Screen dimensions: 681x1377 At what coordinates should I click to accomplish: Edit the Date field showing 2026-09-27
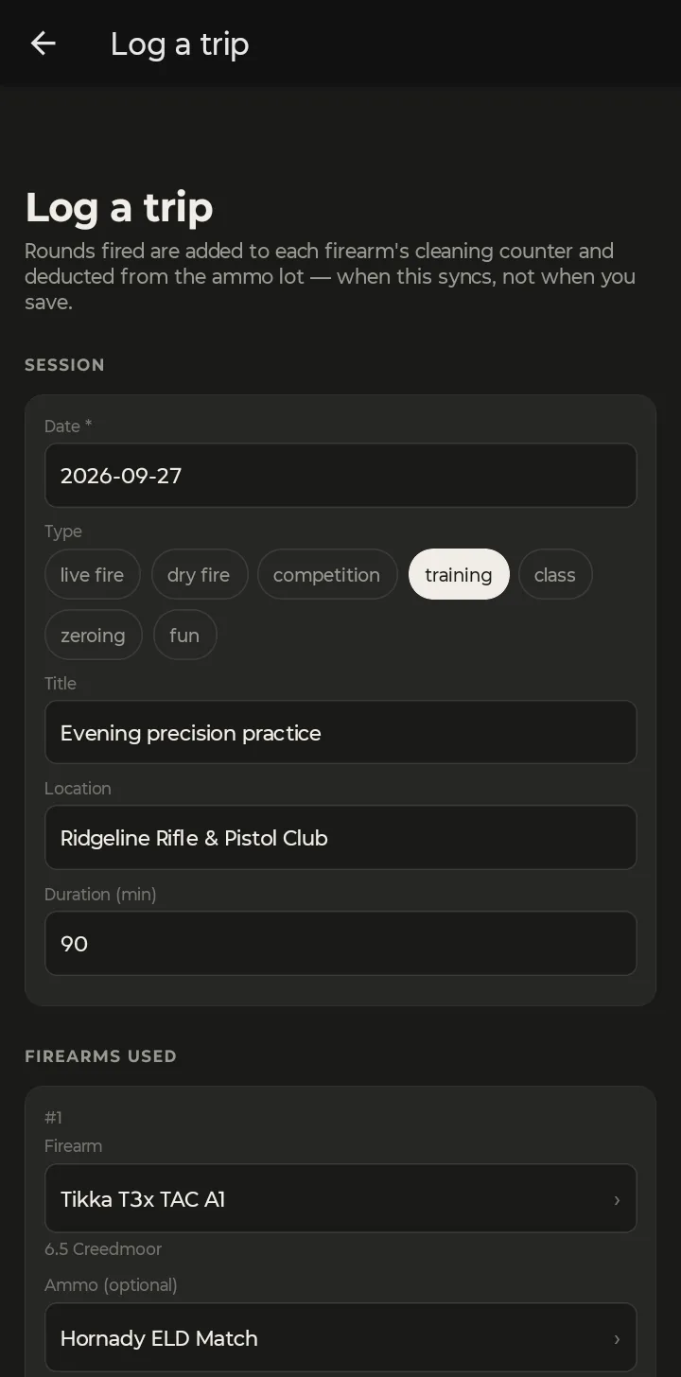(x=340, y=476)
